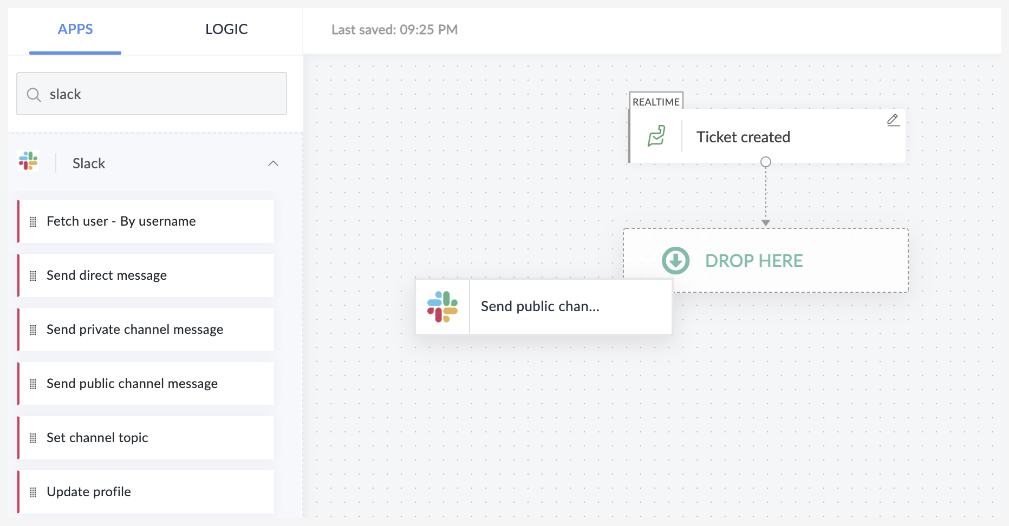The height and width of the screenshot is (526, 1009).
Task: Click the Slack logo in the apps list
Action: (28, 161)
